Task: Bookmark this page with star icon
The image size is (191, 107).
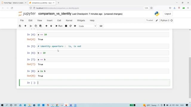Action: (x=151, y=8)
